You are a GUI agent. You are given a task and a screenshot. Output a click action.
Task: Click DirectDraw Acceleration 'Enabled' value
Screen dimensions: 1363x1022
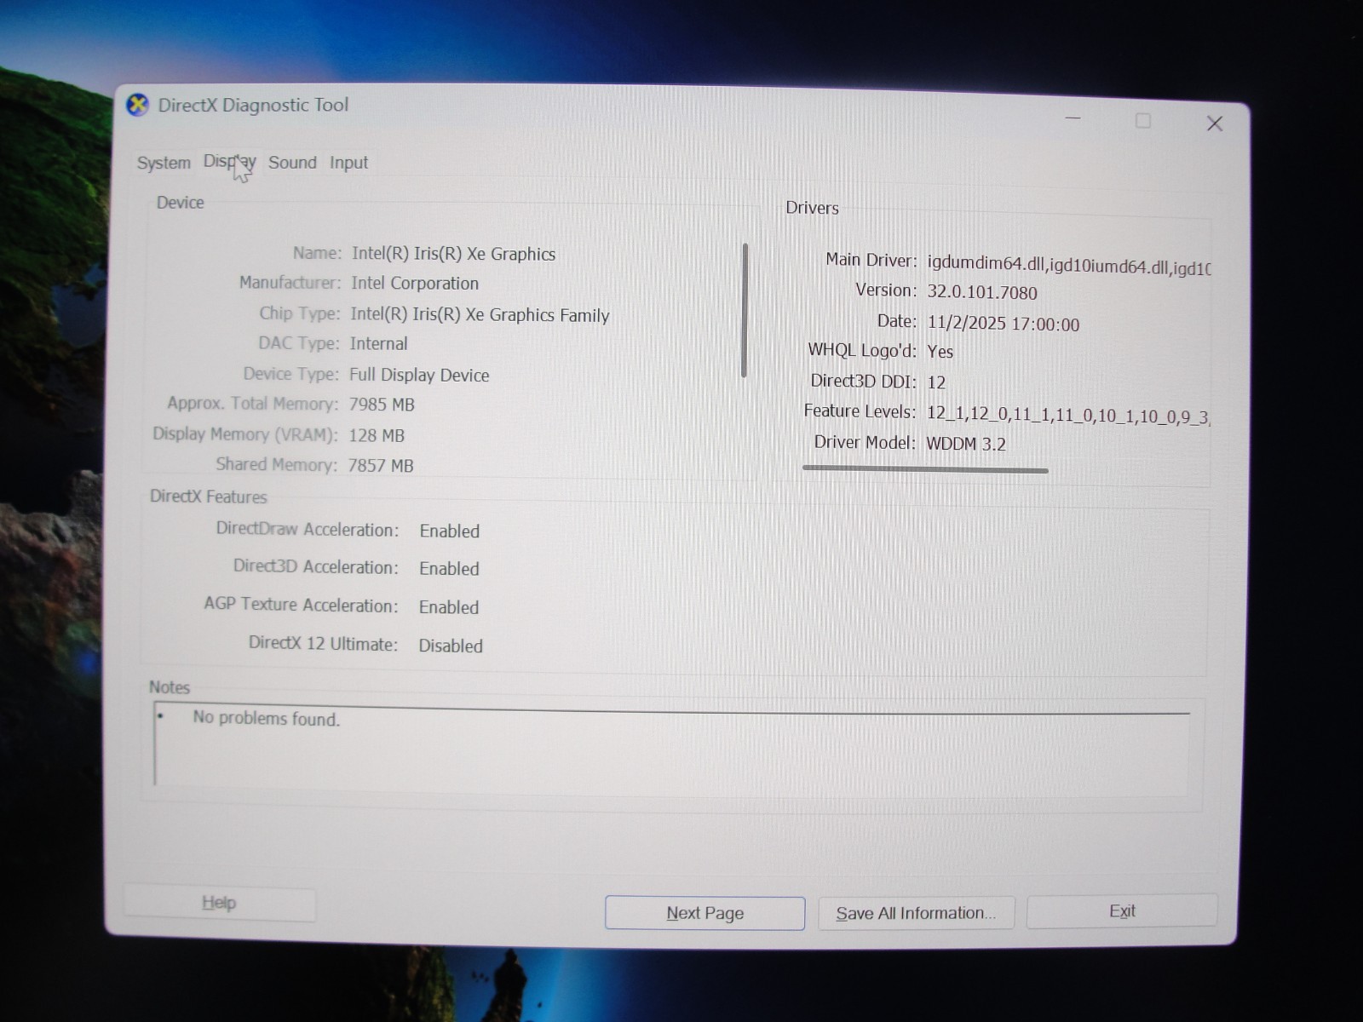coord(449,531)
